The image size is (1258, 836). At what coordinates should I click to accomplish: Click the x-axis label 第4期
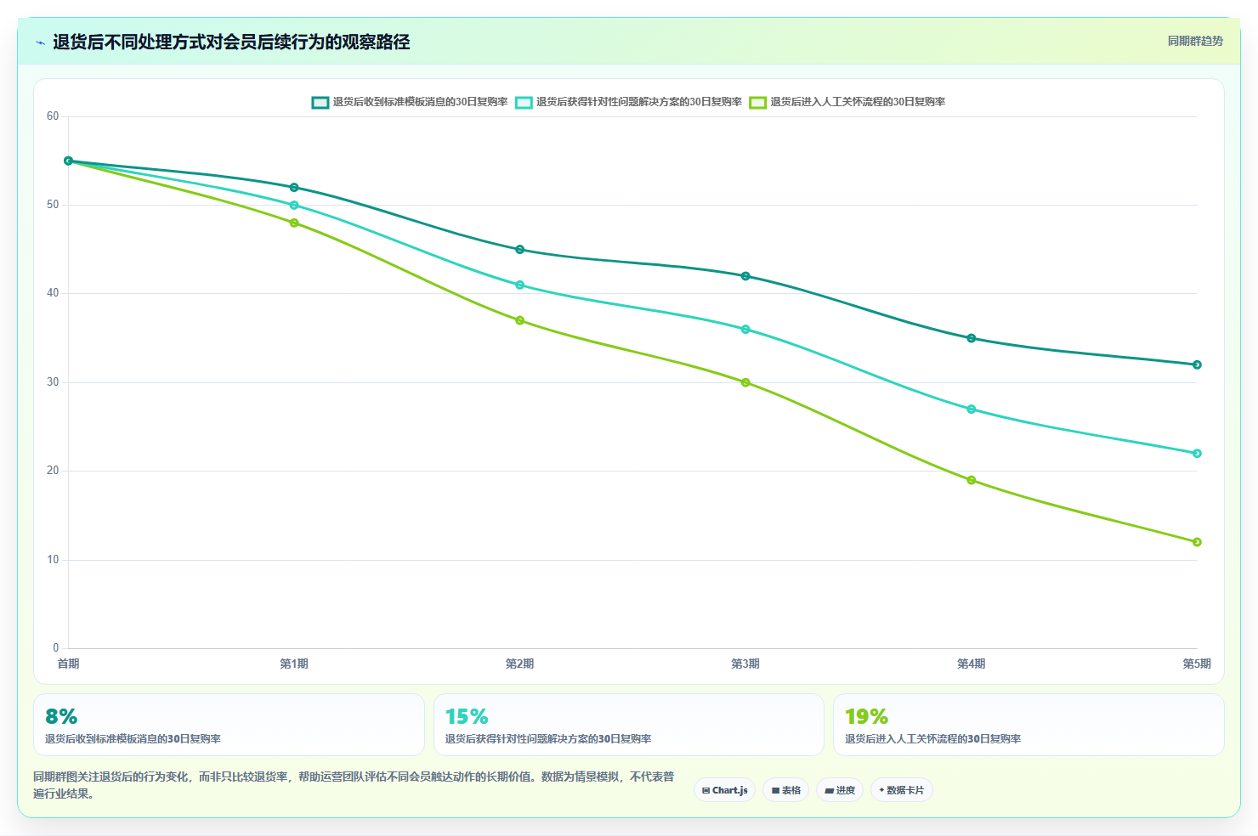pyautogui.click(x=972, y=664)
